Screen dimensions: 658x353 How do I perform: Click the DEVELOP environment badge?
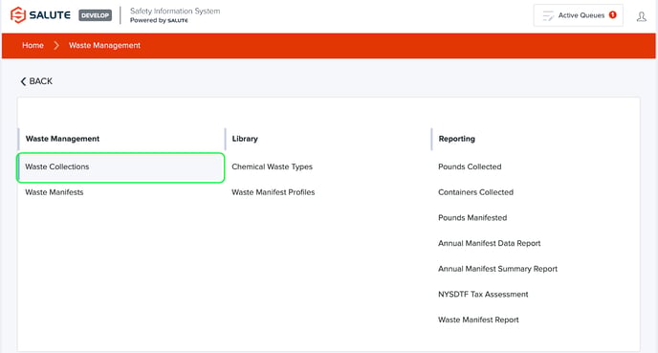pyautogui.click(x=96, y=15)
